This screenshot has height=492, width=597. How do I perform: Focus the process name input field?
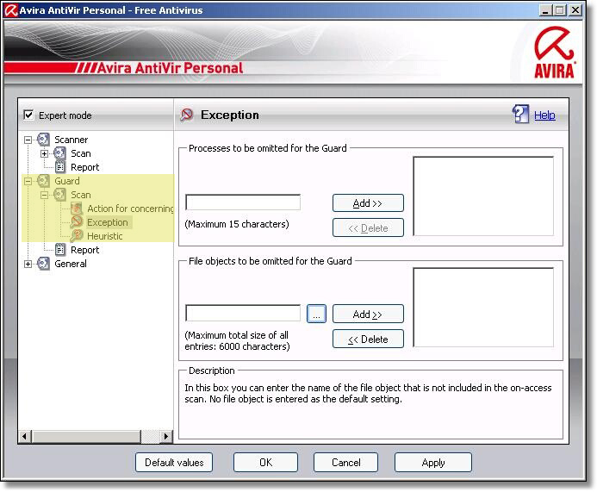243,202
